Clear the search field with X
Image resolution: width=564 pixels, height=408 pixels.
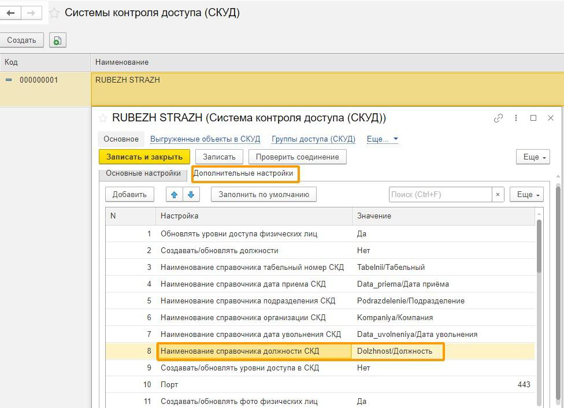(498, 195)
